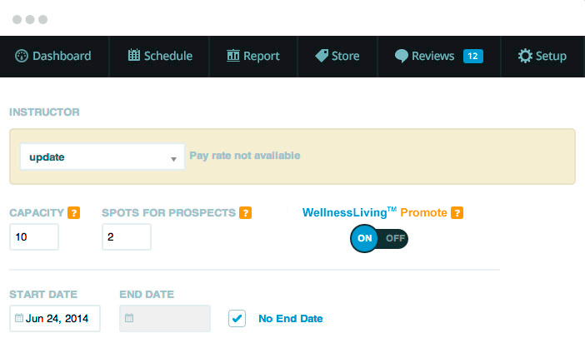Screen dimensions: 585x353
Task: Click the Dashboard gauge icon
Action: (x=22, y=56)
